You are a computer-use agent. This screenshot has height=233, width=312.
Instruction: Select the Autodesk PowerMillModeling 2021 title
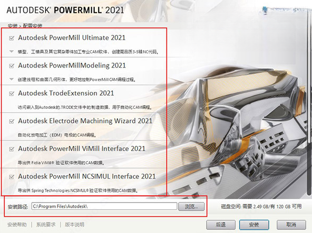point(72,66)
